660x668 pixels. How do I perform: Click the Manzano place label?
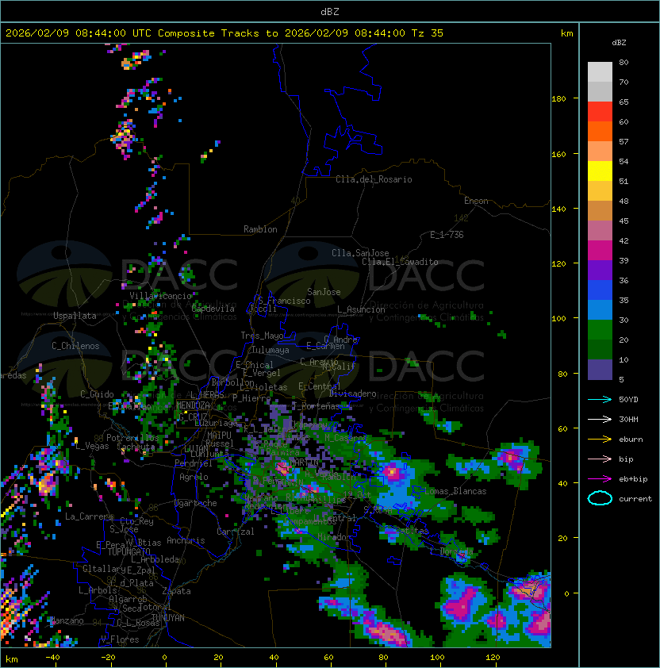click(x=67, y=620)
